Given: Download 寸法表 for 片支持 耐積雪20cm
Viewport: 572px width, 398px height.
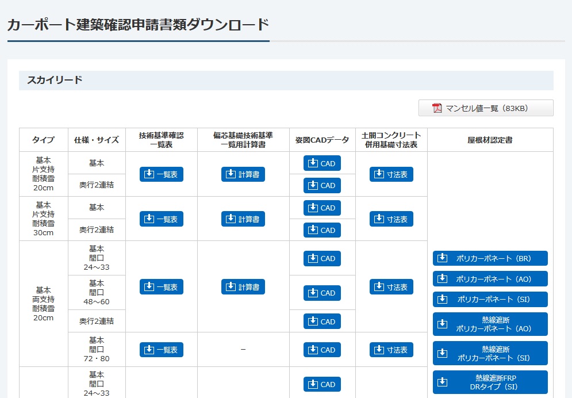Looking at the screenshot, I should [x=391, y=174].
